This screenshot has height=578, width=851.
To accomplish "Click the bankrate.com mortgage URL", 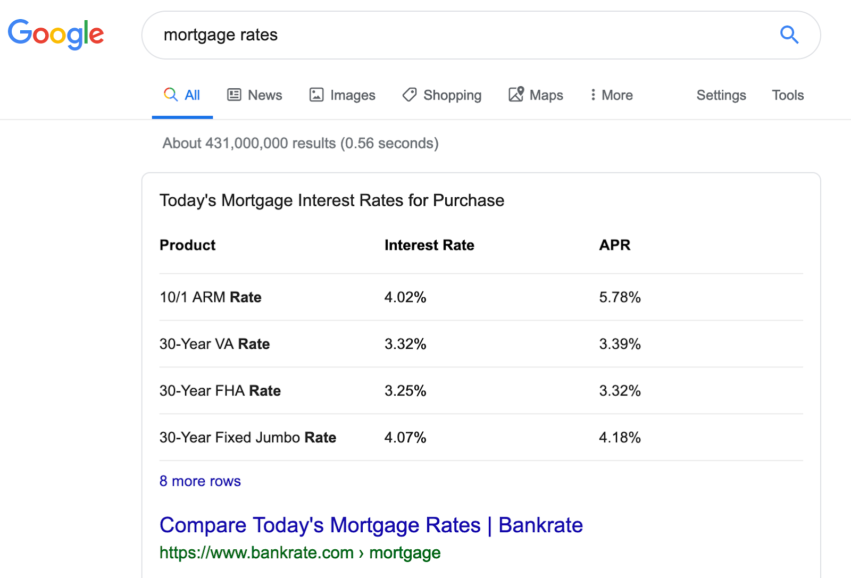I will (x=300, y=553).
